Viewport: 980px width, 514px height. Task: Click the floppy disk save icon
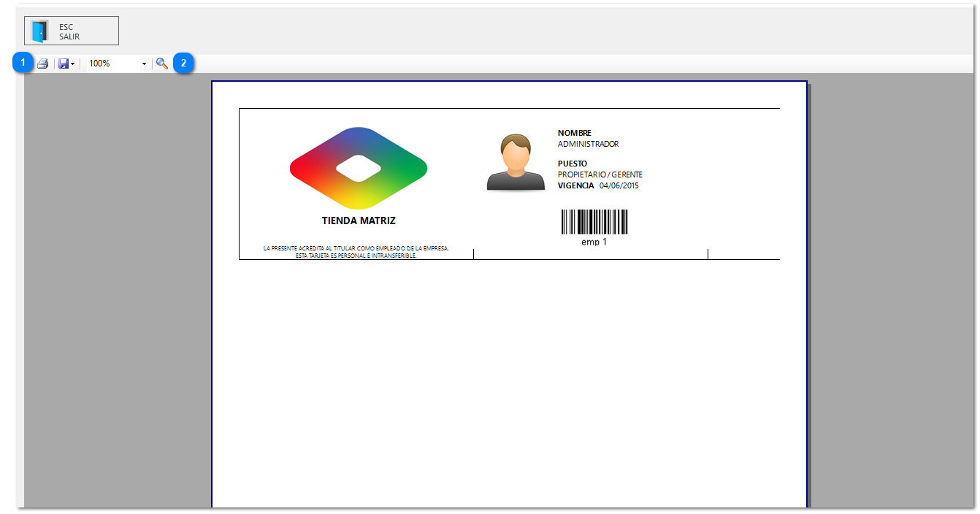(x=64, y=64)
